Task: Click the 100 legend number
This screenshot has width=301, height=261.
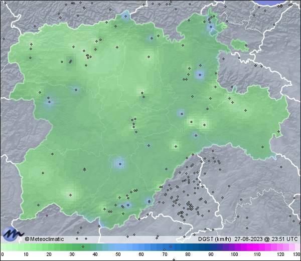Action: click(234, 254)
